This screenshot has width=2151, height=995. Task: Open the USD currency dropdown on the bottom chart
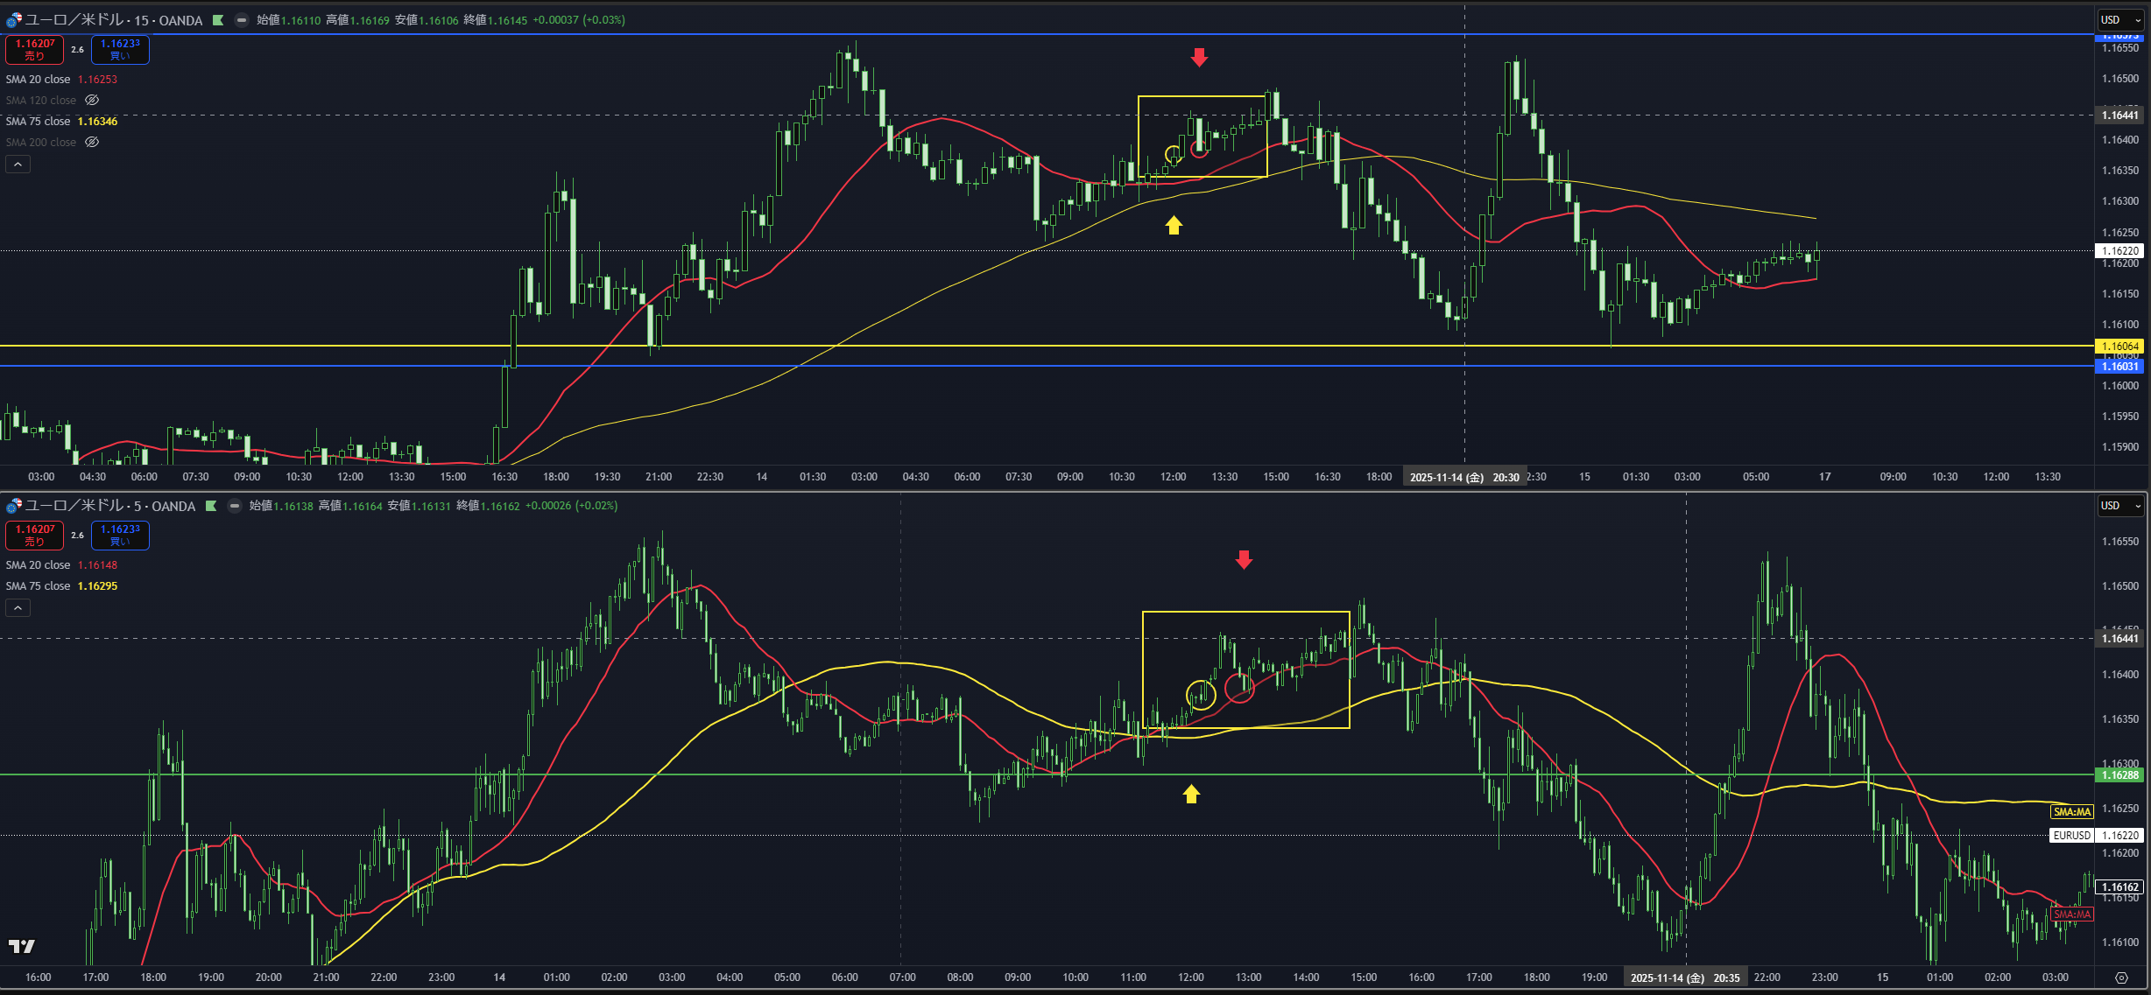[2119, 506]
